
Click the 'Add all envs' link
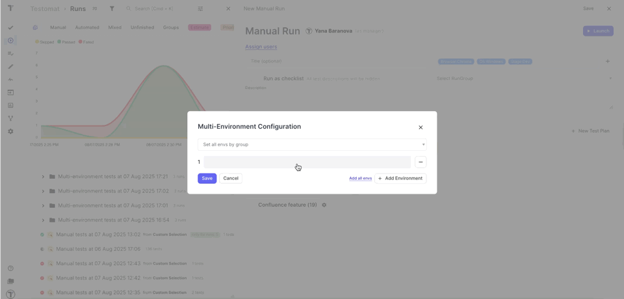click(360, 178)
